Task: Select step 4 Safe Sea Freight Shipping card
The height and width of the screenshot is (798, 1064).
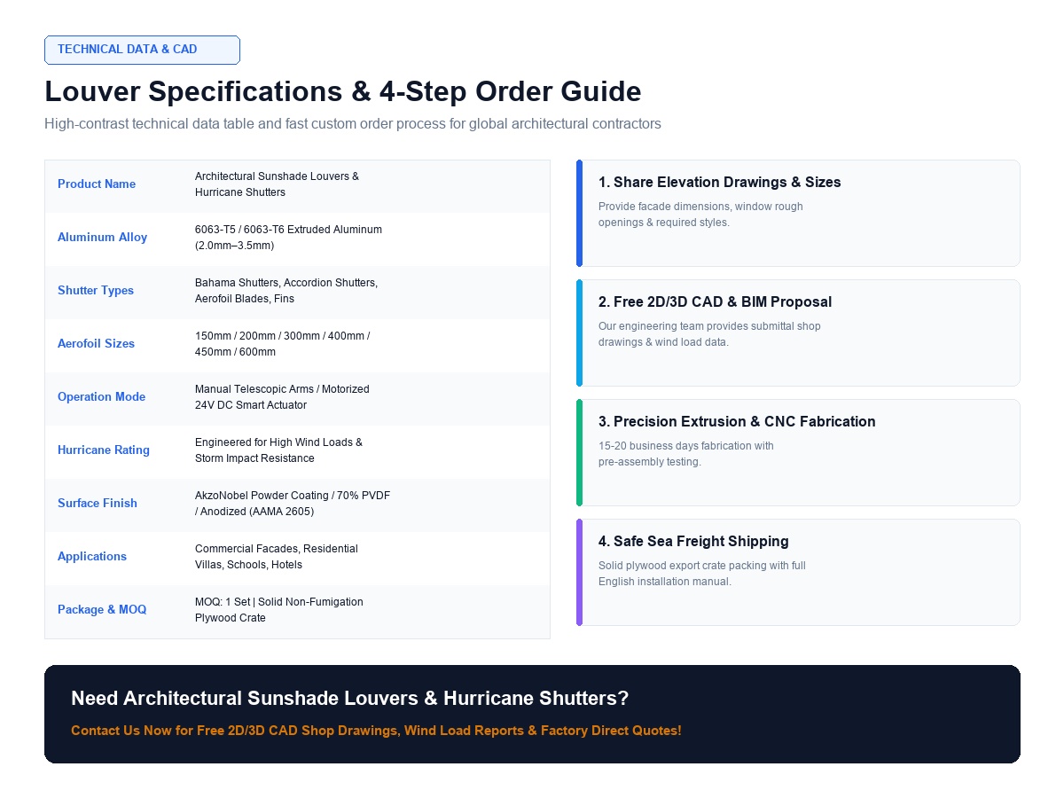Action: [x=798, y=572]
